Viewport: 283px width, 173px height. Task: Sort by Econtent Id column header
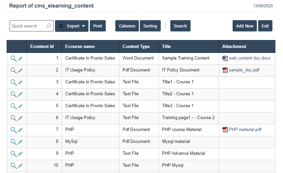tap(42, 47)
